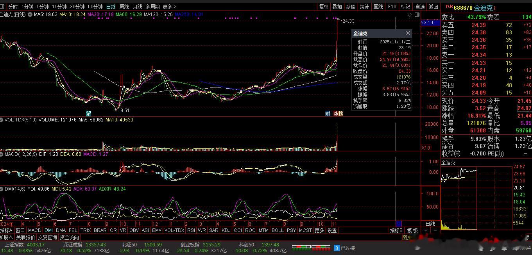This screenshot has height=255, width=532.
Task: Select the MACD indicator tab
Action: pyautogui.click(x=34, y=230)
